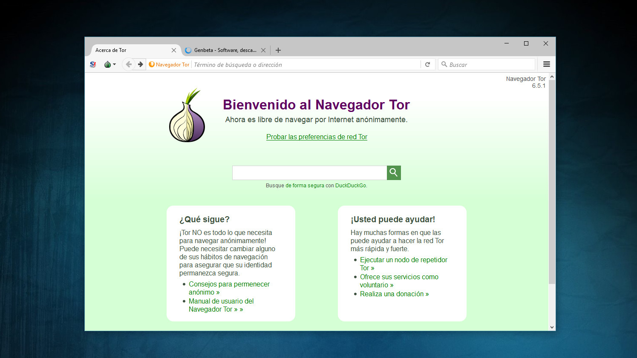Image resolution: width=637 pixels, height=358 pixels.
Task: Click the green DuckDuckGo search magnifier button
Action: pos(393,172)
